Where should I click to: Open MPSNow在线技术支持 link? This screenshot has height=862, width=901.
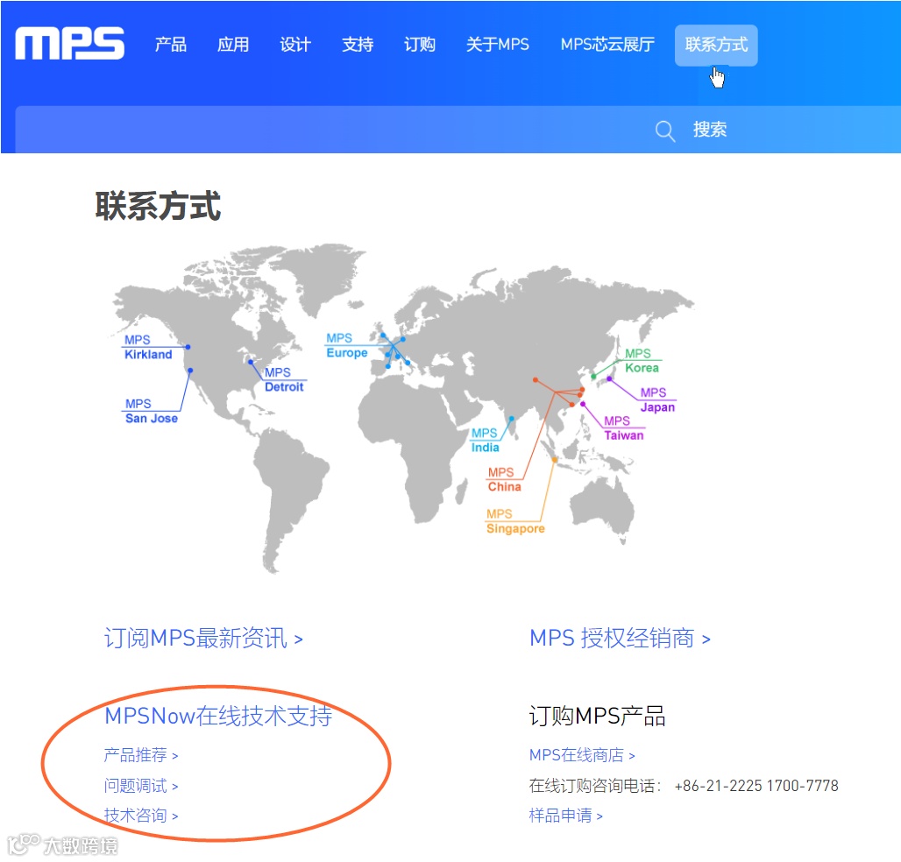(218, 716)
